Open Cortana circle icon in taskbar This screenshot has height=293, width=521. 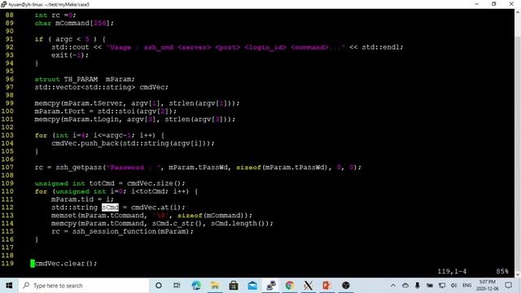click(x=159, y=286)
